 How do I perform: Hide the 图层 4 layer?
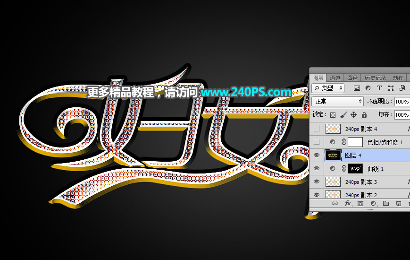point(317,155)
